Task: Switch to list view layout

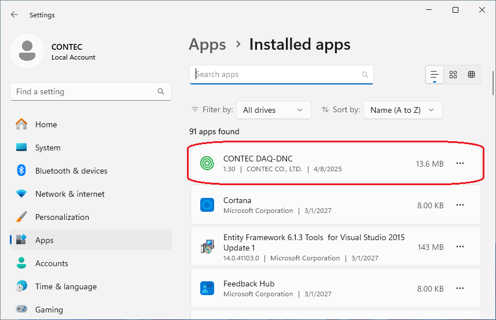Action: pyautogui.click(x=434, y=75)
